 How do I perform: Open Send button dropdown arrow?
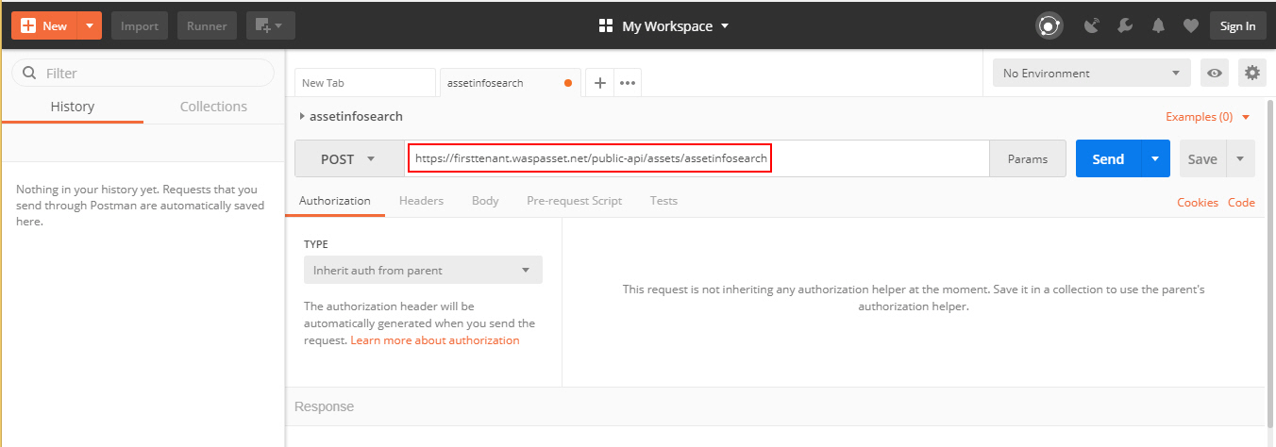(x=1155, y=159)
